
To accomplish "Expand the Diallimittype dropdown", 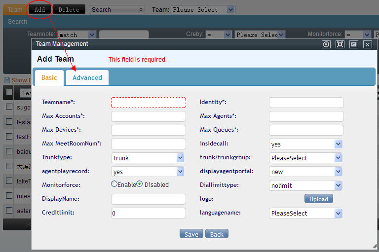I will (x=338, y=185).
